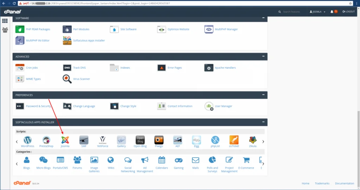Open Social Networking category

(128, 164)
